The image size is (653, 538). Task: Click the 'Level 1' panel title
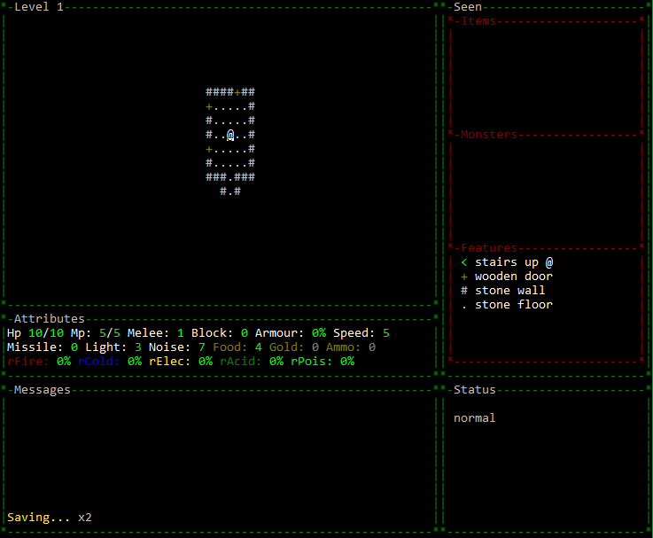pyautogui.click(x=39, y=7)
